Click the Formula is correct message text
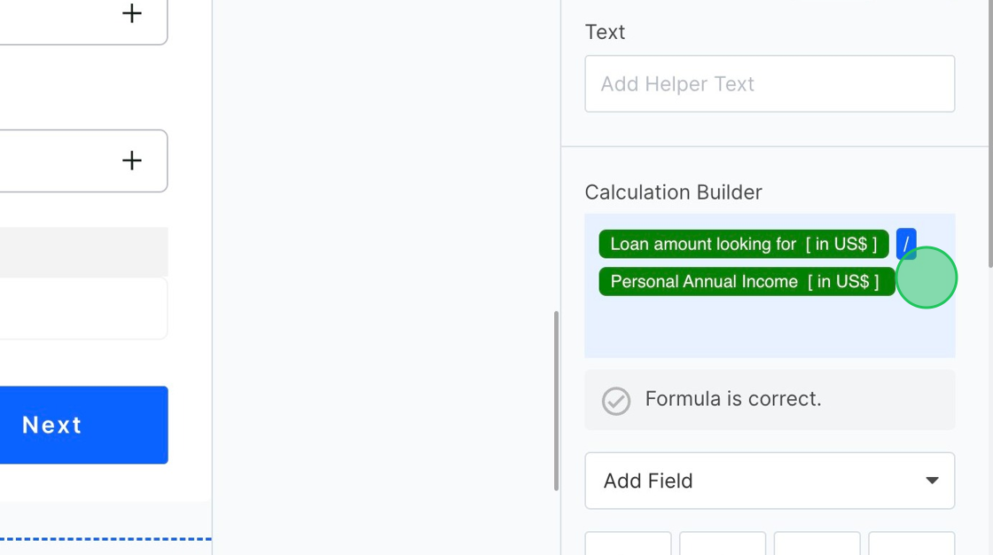This screenshot has height=555, width=993. click(x=733, y=399)
